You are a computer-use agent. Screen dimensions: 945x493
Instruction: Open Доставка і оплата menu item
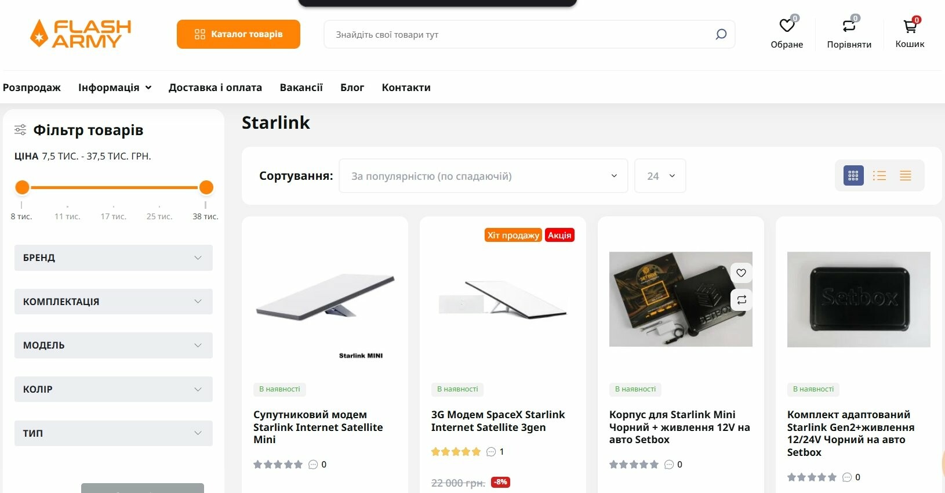tap(215, 88)
